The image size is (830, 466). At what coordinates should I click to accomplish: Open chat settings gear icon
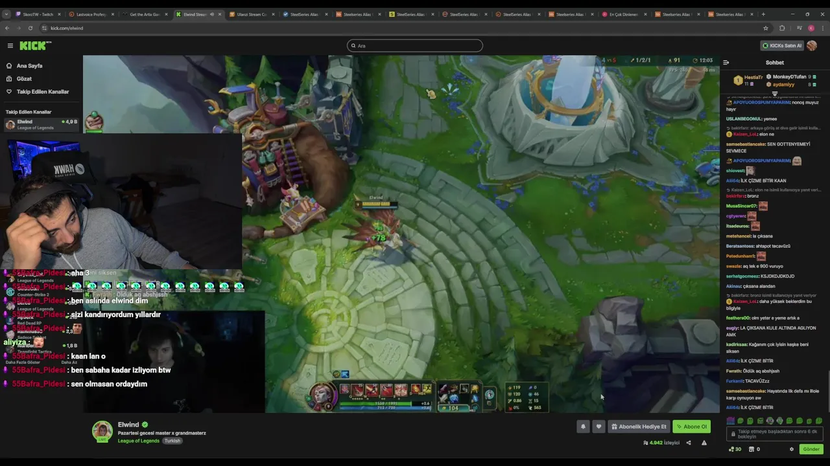[x=791, y=449]
